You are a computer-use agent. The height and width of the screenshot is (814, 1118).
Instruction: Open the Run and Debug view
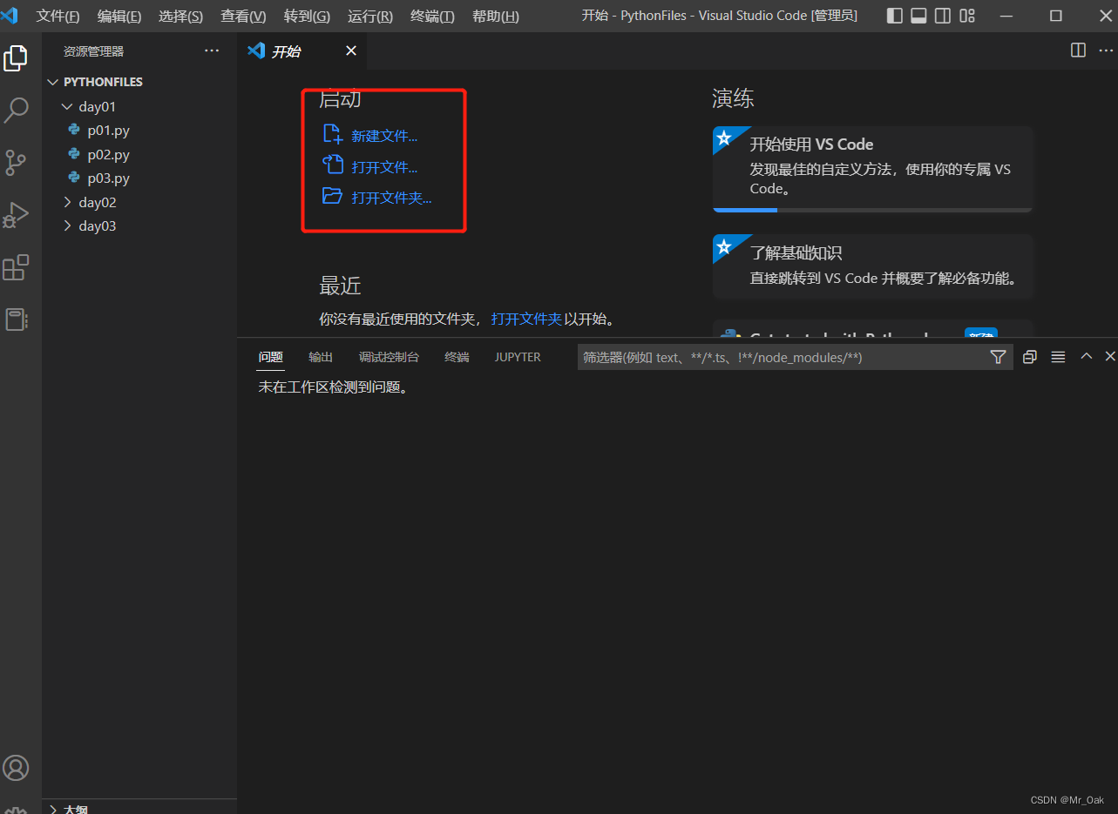pos(16,215)
